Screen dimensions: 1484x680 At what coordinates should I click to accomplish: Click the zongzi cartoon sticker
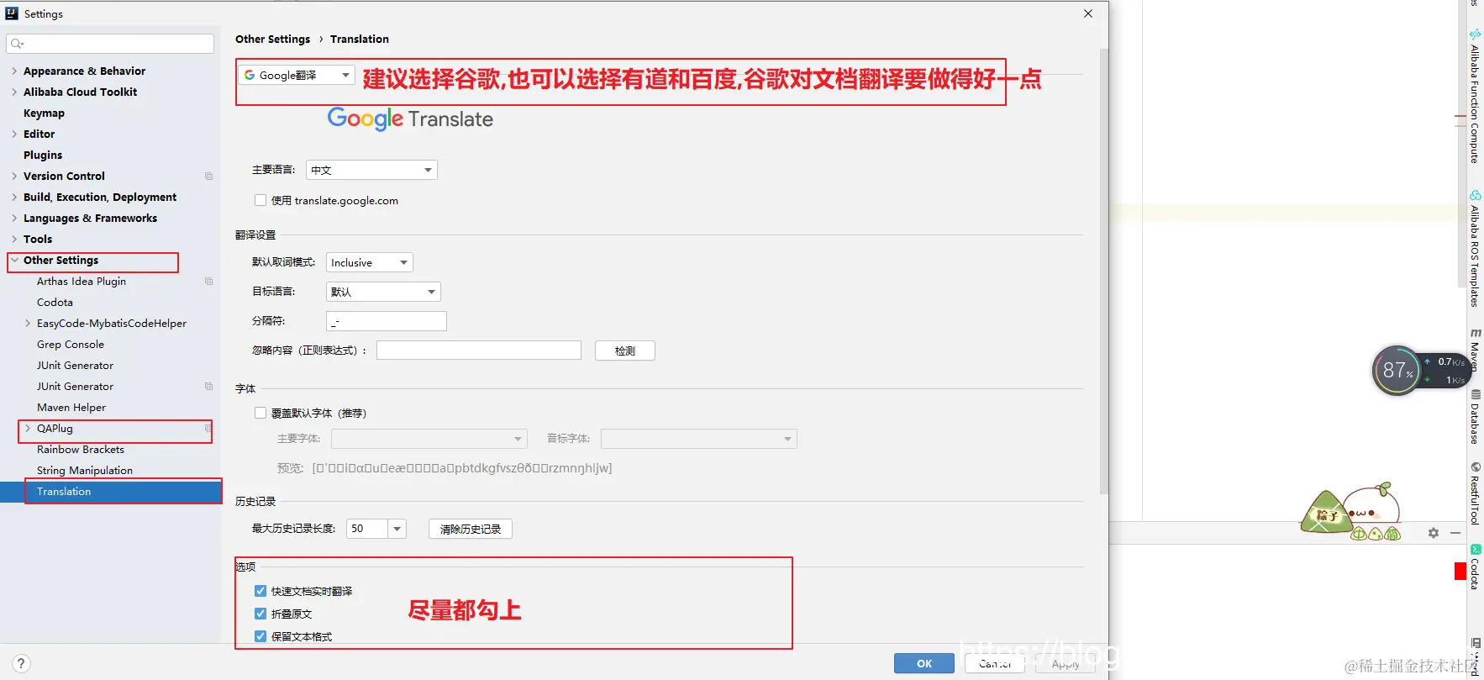point(1351,512)
